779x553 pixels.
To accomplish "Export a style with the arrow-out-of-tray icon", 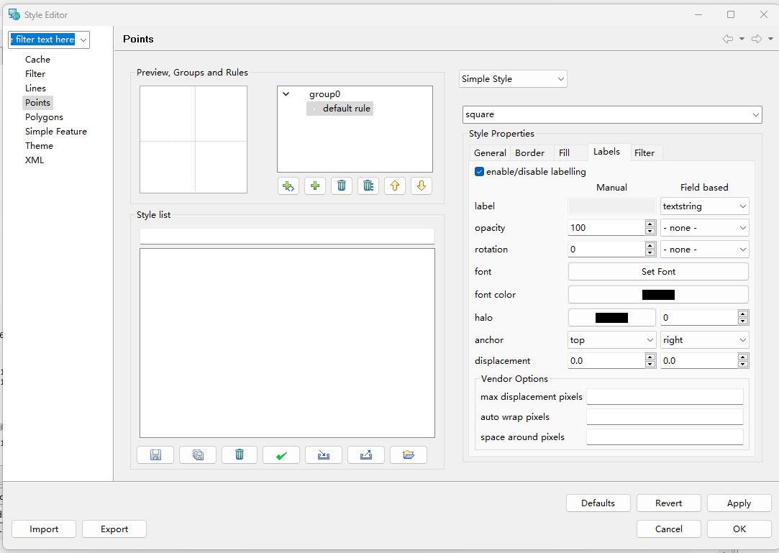I will point(366,454).
